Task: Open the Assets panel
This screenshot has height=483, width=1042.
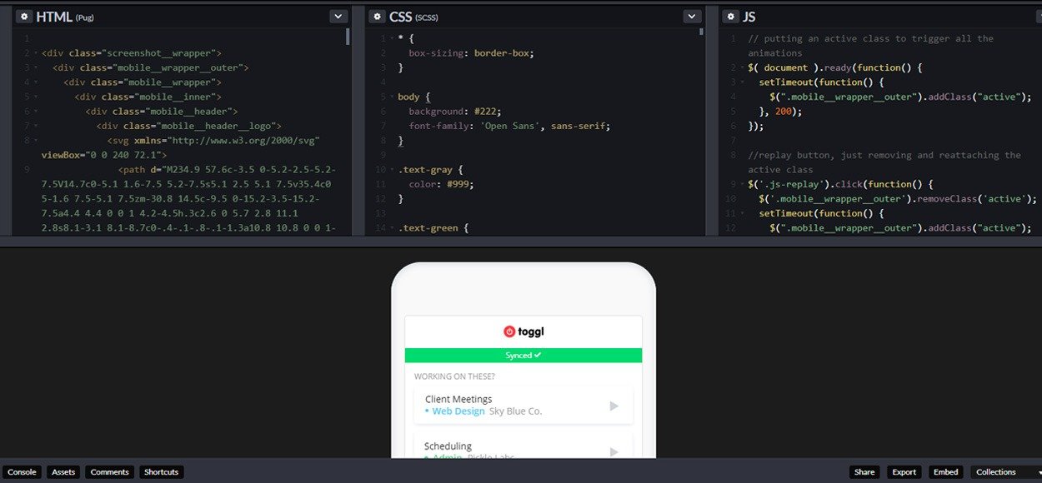Action: 63,472
